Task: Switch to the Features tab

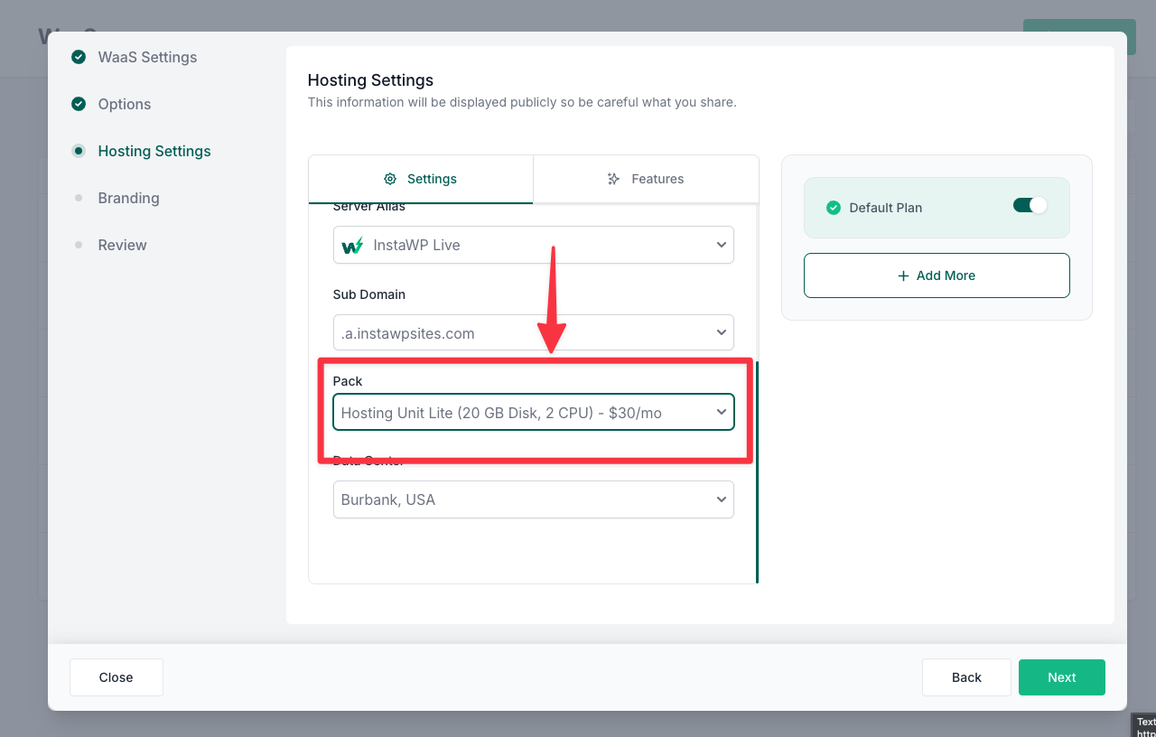Action: point(646,179)
